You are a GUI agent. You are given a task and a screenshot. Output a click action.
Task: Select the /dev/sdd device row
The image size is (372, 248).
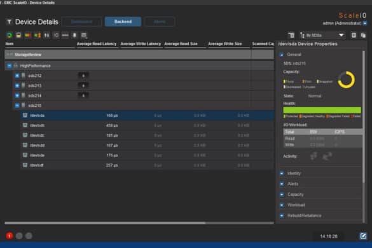147,145
